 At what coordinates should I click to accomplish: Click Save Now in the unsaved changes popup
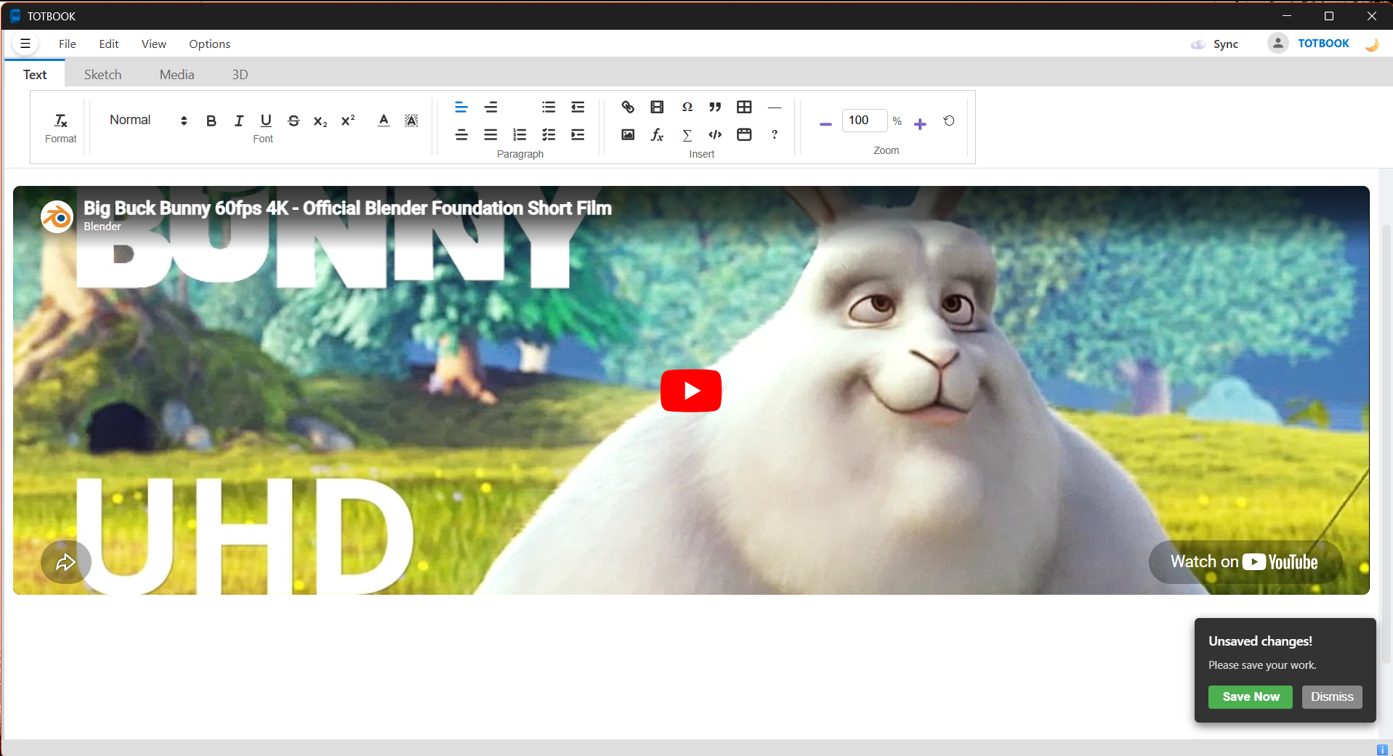coord(1251,696)
